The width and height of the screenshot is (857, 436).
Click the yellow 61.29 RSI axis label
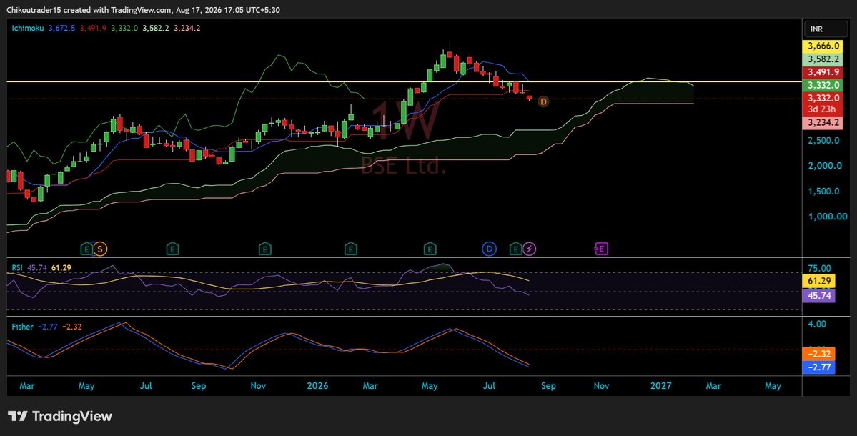coord(818,282)
